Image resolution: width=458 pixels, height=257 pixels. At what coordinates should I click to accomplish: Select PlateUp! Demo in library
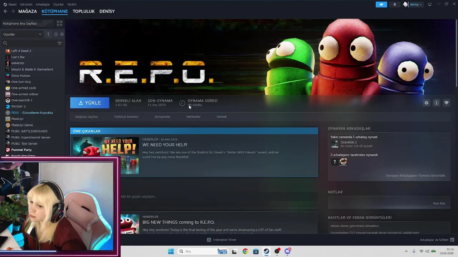[x=22, y=125]
